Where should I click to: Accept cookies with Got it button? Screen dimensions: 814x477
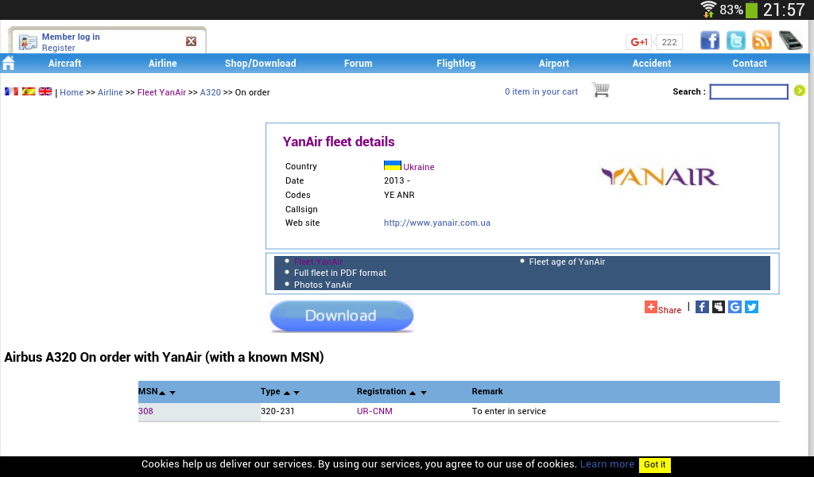(654, 465)
